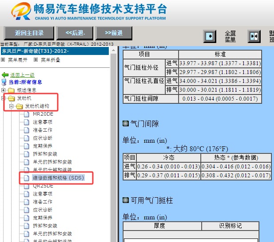Click the cell 34.000 - 34.021 (1.3386 - 1.3394)
This screenshot has height=242, width=274.
220,81
